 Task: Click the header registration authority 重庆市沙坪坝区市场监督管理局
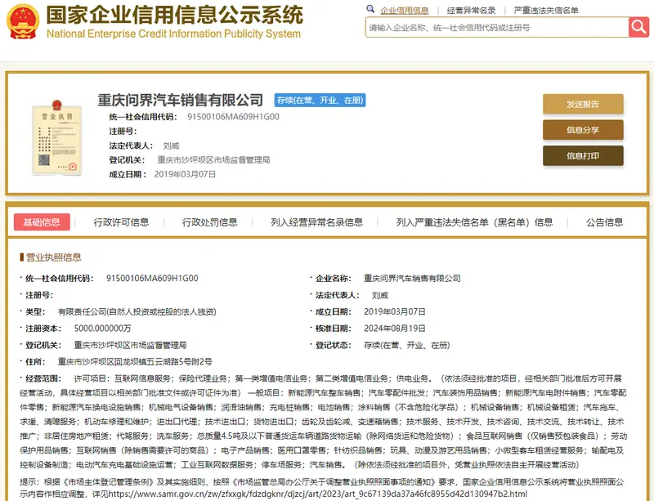213,159
